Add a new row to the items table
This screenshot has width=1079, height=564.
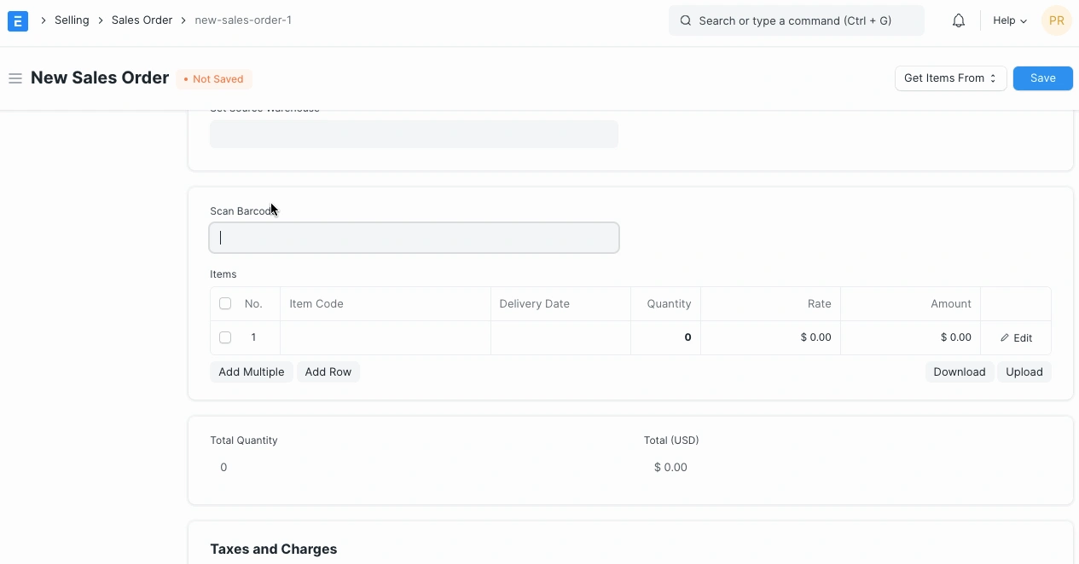click(328, 371)
